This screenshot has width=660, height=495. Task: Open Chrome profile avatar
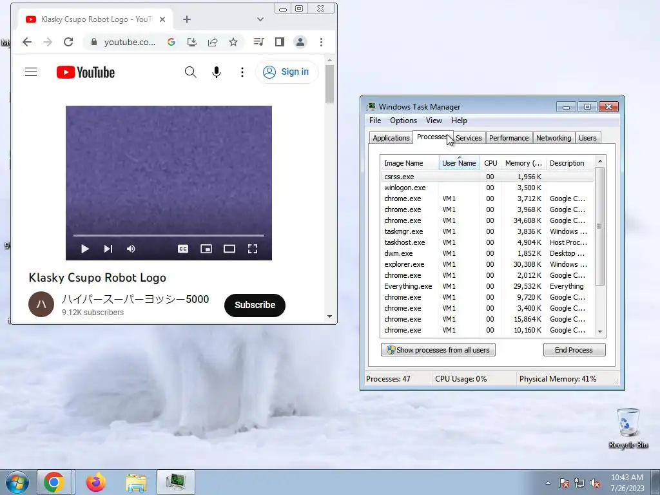[x=300, y=42]
